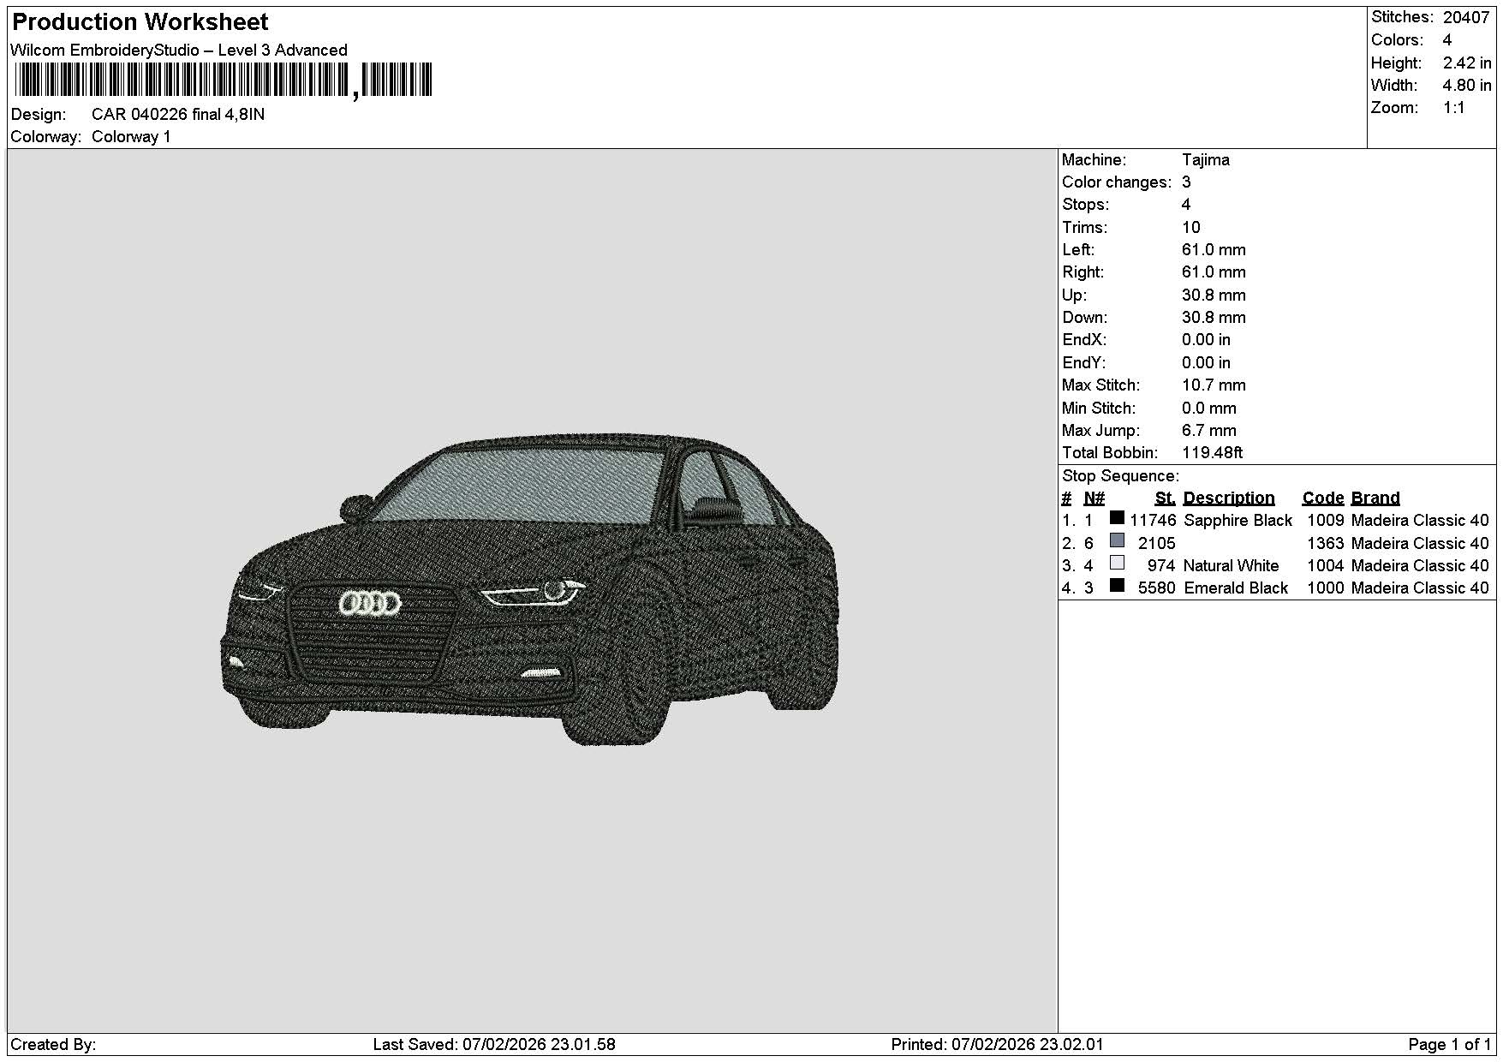Click Min Stitch value "0.0 mm"
The height and width of the screenshot is (1062, 1503).
tap(1209, 408)
